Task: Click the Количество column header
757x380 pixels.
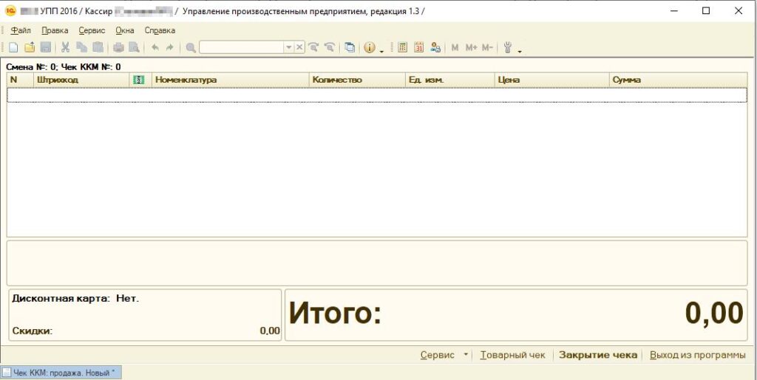Action: pyautogui.click(x=357, y=80)
